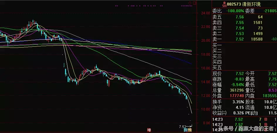The height and width of the screenshot is (133, 277).
Task: Click the 买一 bid row label
Action: click(x=217, y=45)
